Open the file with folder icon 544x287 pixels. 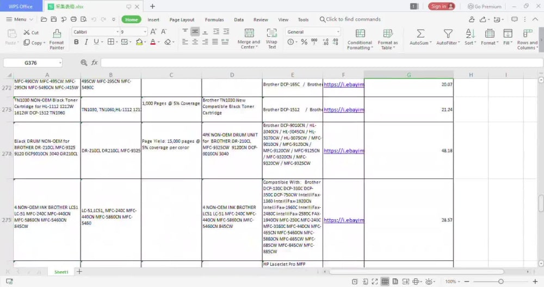pyautogui.click(x=44, y=20)
